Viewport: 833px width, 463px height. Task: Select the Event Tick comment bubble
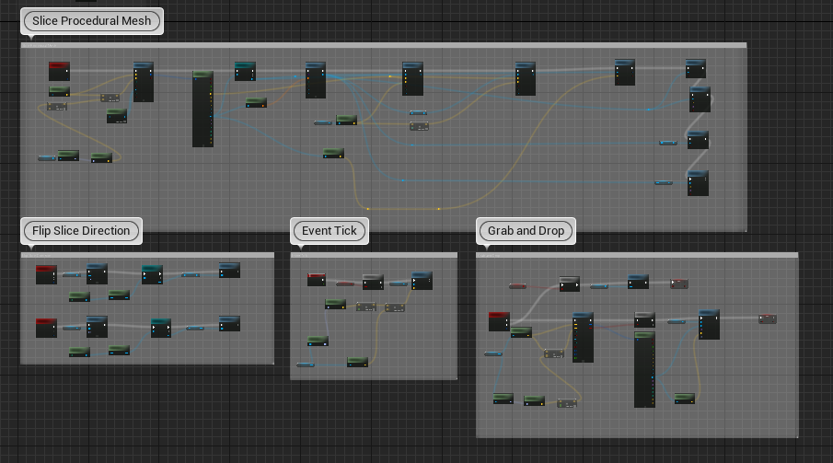coord(330,231)
